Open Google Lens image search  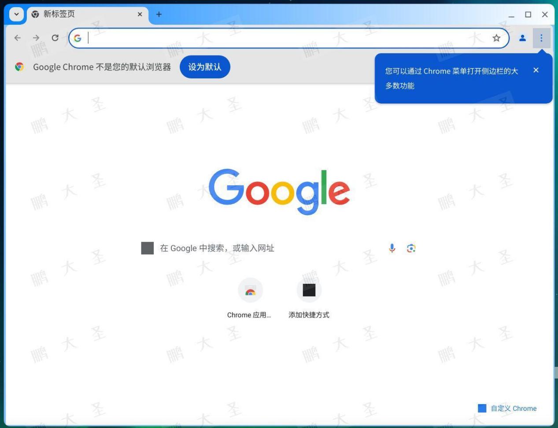click(411, 248)
